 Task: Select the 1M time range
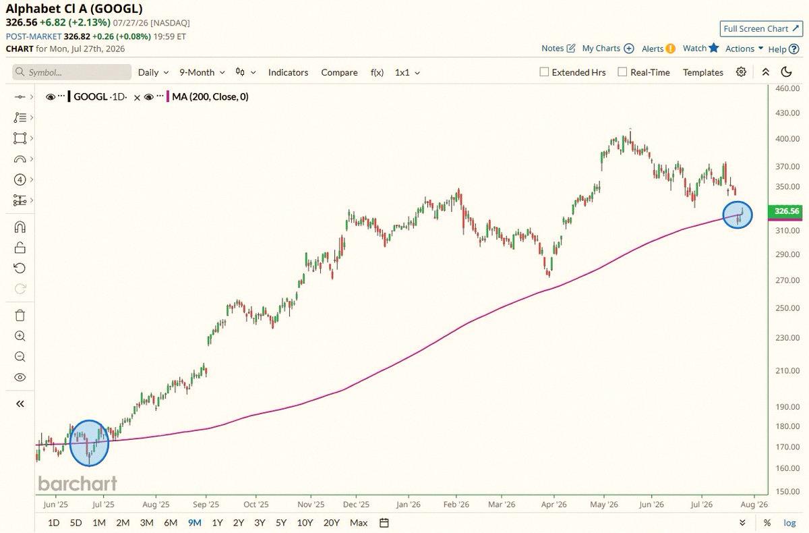pyautogui.click(x=99, y=523)
